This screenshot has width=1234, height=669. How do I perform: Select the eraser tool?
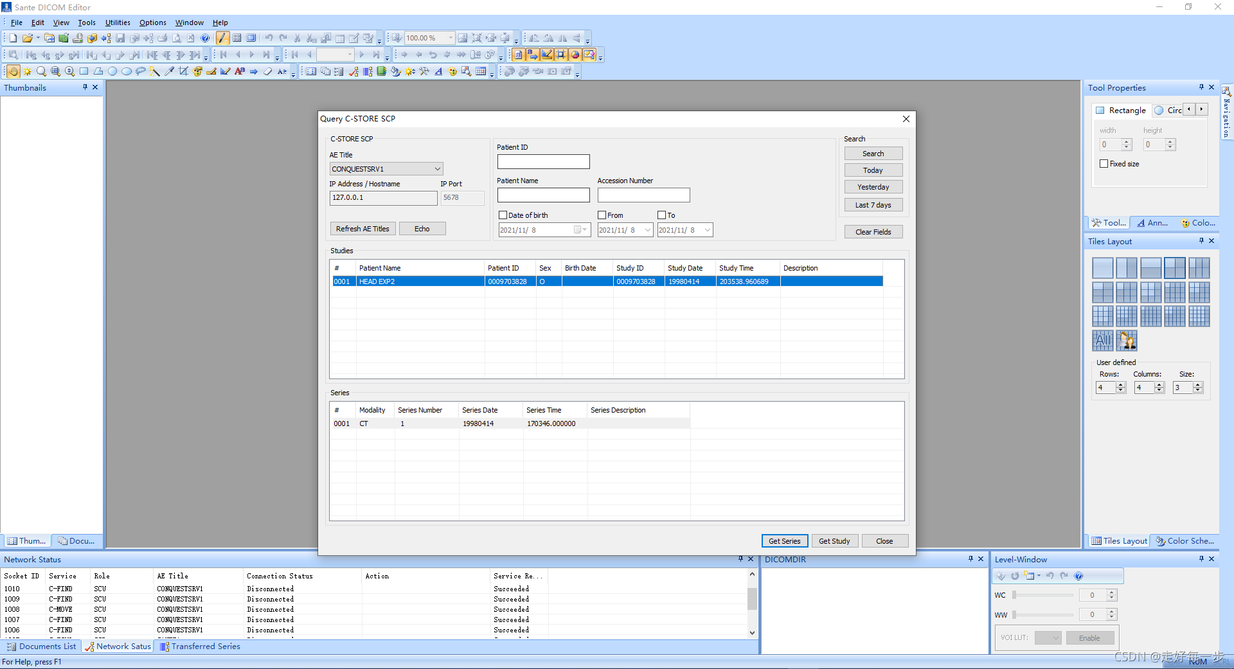coord(268,71)
